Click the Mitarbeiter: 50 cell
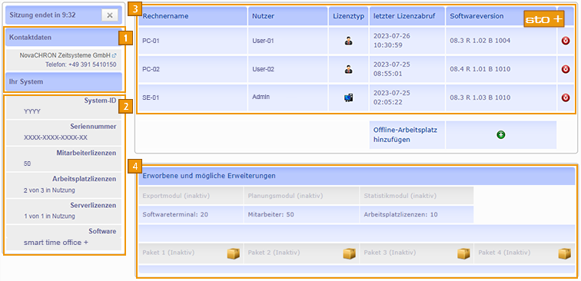This screenshot has width=581, height=281. coord(301,214)
